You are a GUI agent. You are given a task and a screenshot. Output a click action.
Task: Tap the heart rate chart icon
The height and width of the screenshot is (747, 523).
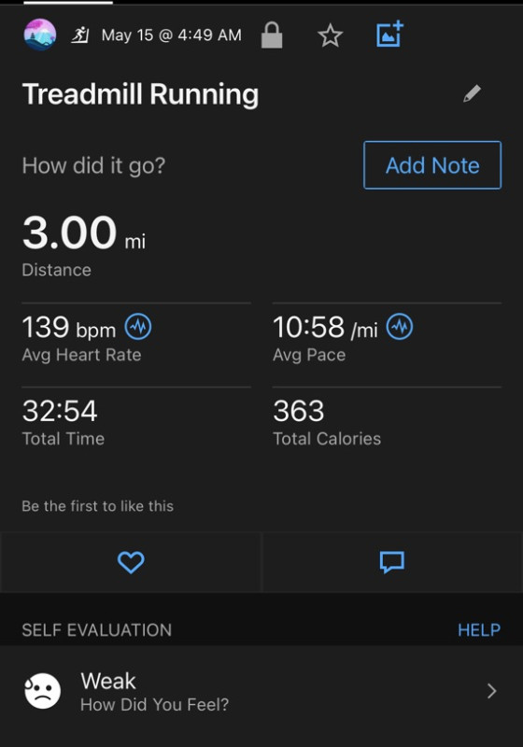[138, 328]
